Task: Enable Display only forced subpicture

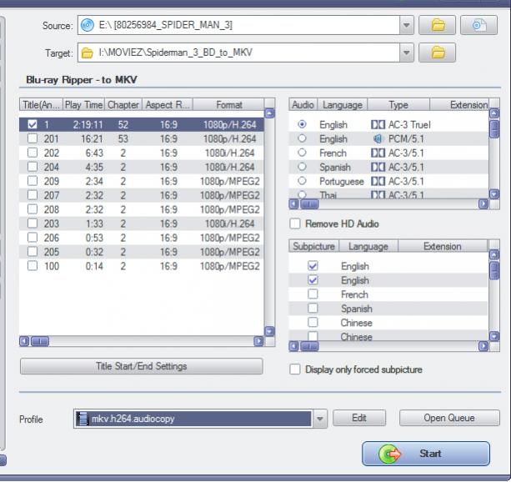Action: pyautogui.click(x=294, y=369)
